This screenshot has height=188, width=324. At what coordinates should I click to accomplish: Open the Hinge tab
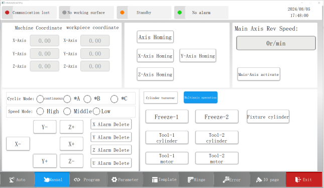click(x=196, y=179)
